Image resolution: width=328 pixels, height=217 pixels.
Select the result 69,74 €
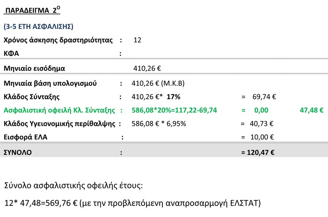point(265,96)
